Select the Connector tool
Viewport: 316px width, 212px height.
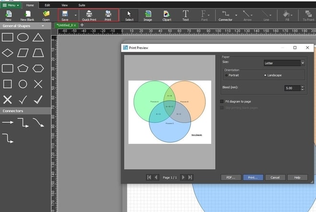click(x=226, y=16)
